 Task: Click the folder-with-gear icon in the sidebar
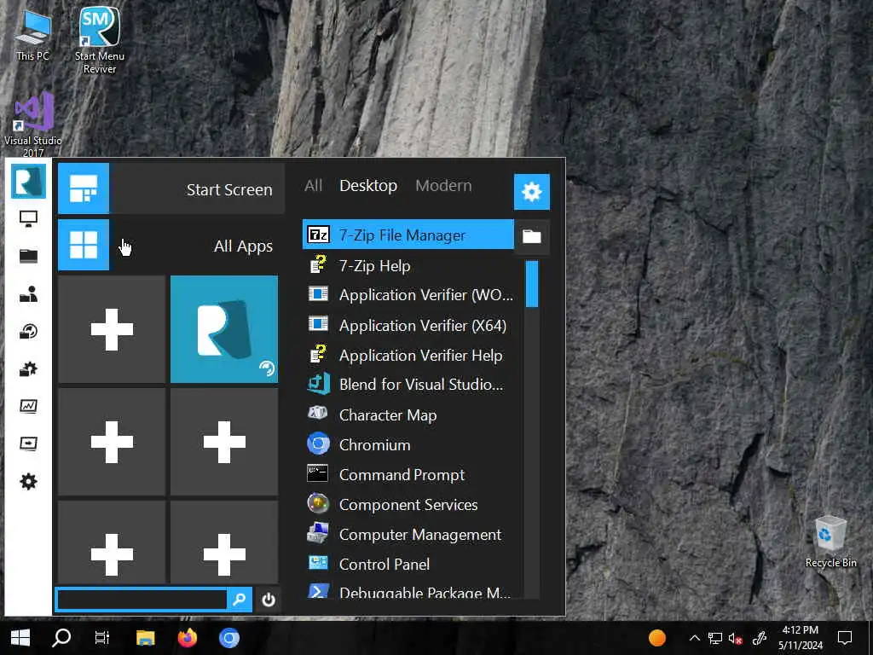click(28, 368)
